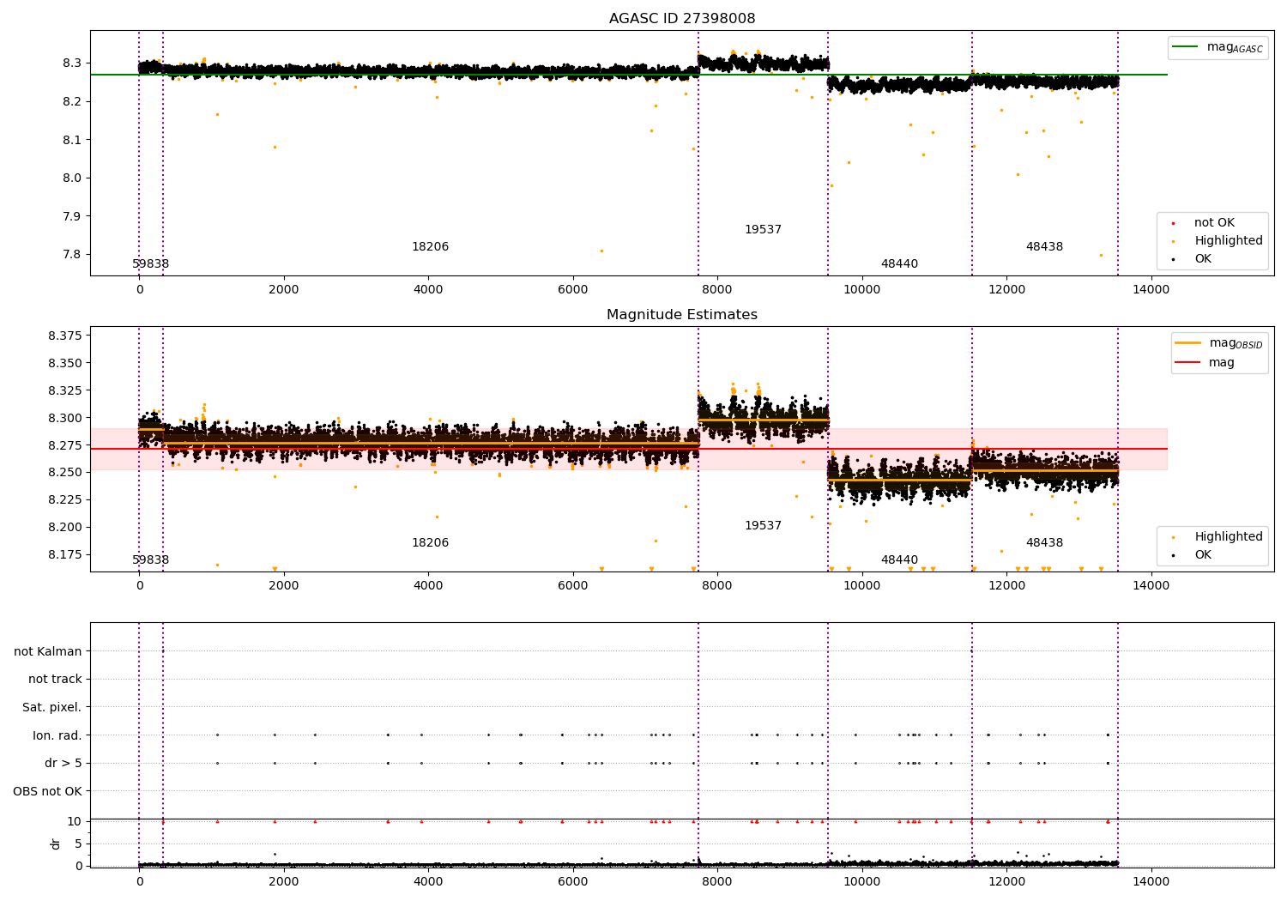Click the "Sat. pixel." axis label

(x=52, y=708)
